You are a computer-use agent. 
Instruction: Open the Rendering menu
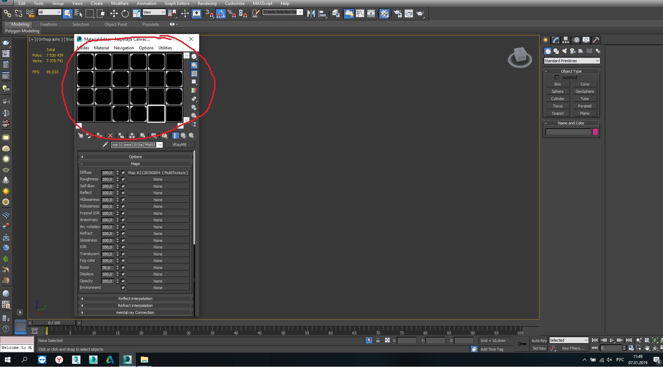coord(207,3)
